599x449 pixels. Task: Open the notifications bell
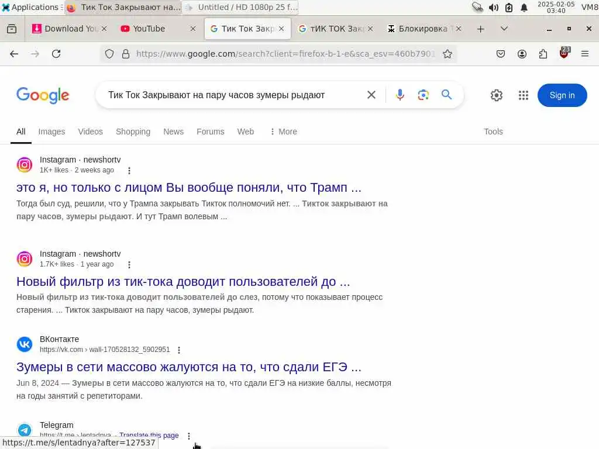pyautogui.click(x=524, y=7)
